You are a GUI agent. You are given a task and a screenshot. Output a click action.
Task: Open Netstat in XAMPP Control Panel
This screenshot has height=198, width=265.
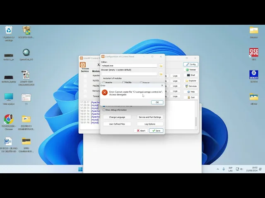(x=190, y=70)
